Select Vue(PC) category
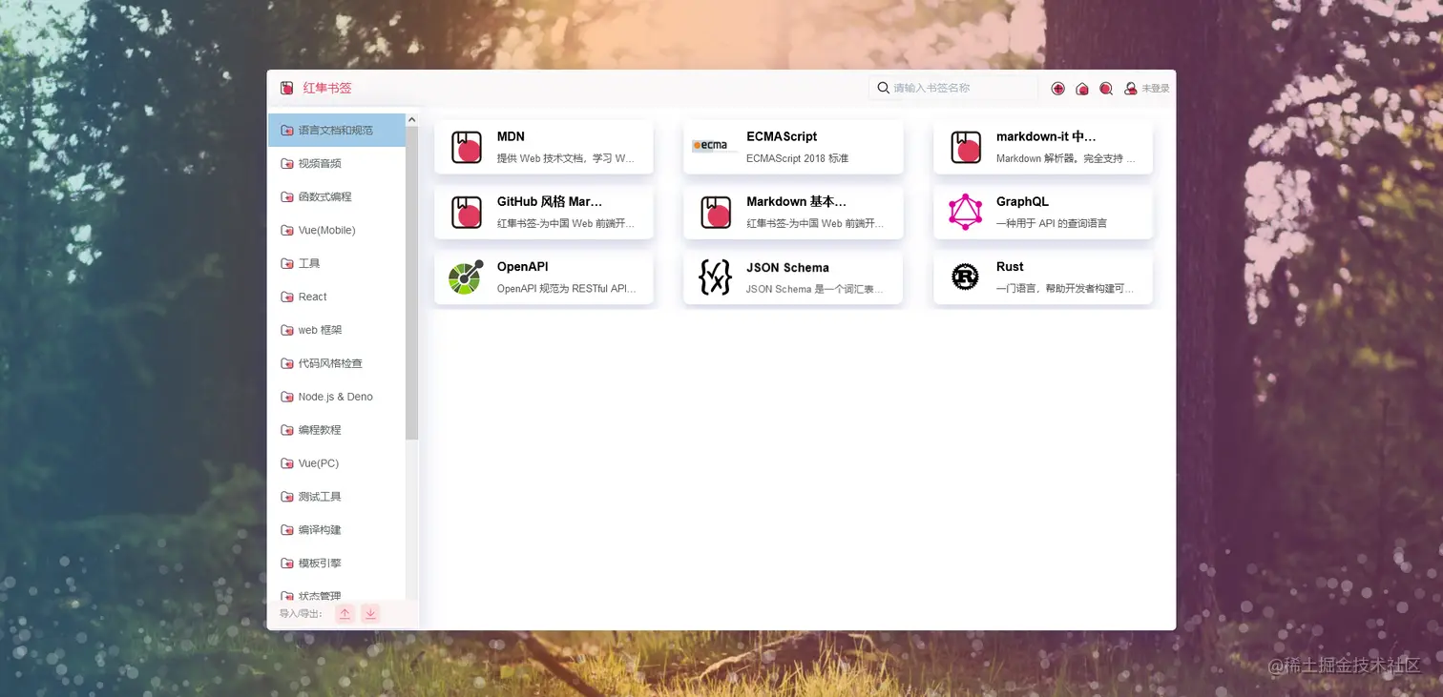Image resolution: width=1443 pixels, height=697 pixels. tap(337, 463)
